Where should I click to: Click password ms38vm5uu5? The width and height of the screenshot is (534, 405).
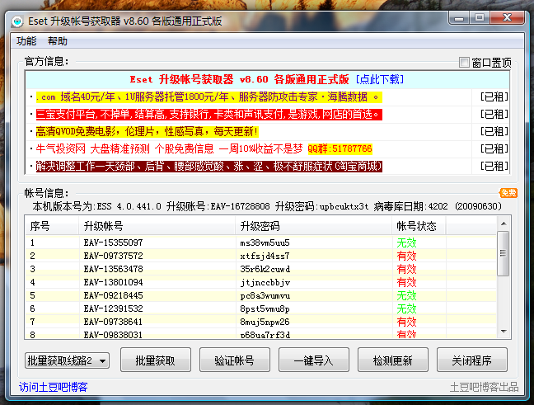pyautogui.click(x=265, y=243)
